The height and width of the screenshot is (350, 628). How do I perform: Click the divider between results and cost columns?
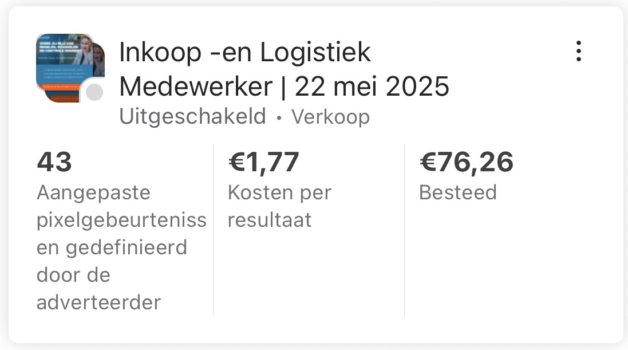[214, 229]
